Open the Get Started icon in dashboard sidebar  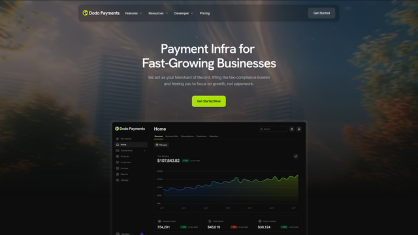[x=118, y=139]
